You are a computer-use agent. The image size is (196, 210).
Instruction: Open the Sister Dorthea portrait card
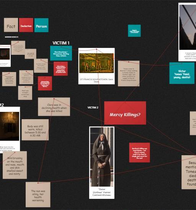pos(102,162)
